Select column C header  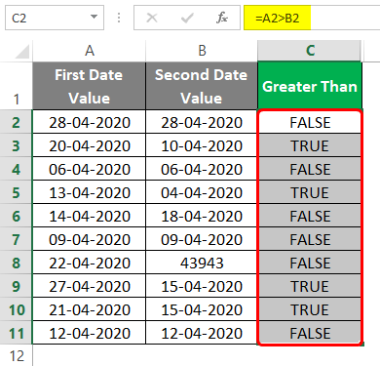310,51
